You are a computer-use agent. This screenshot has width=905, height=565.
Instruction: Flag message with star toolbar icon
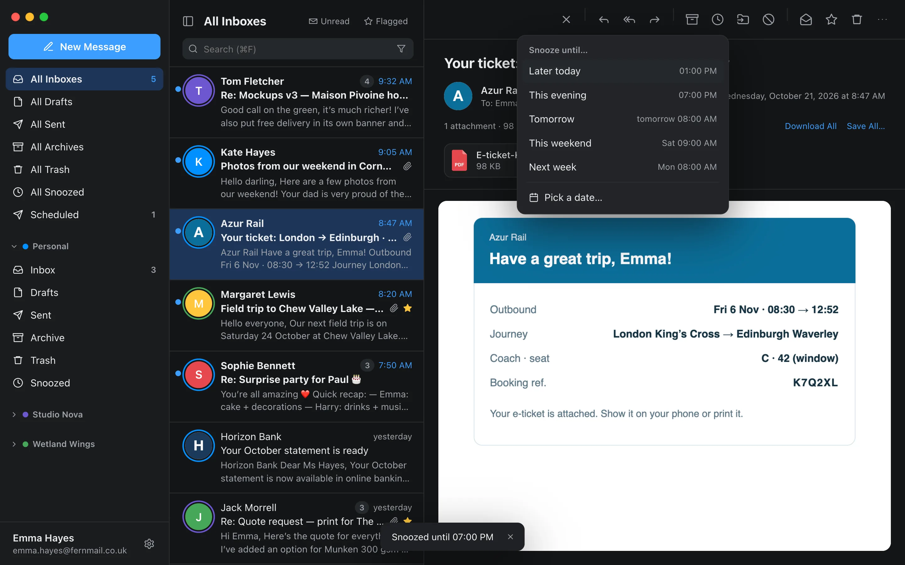[x=831, y=19]
